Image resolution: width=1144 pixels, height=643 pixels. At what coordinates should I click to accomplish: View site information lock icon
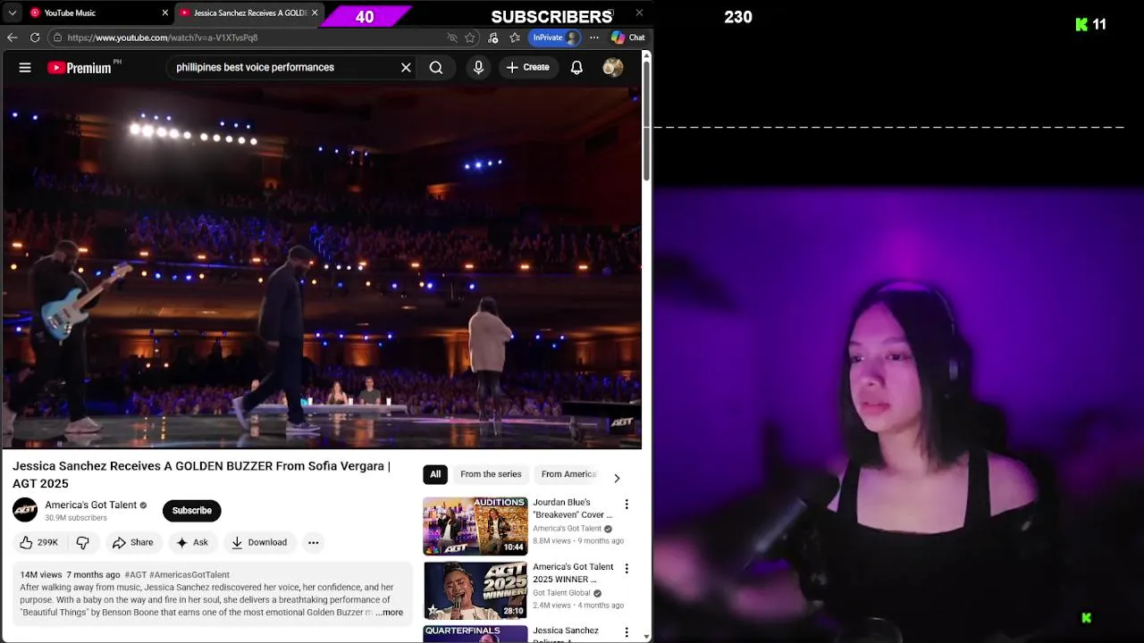tap(57, 38)
